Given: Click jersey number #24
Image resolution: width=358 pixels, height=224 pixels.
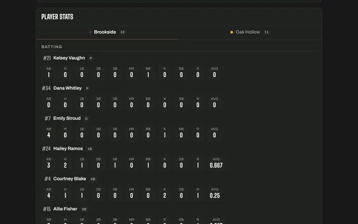Looking at the screenshot, I should click(47, 149).
